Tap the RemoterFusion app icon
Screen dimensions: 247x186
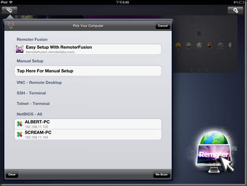tap(20, 49)
